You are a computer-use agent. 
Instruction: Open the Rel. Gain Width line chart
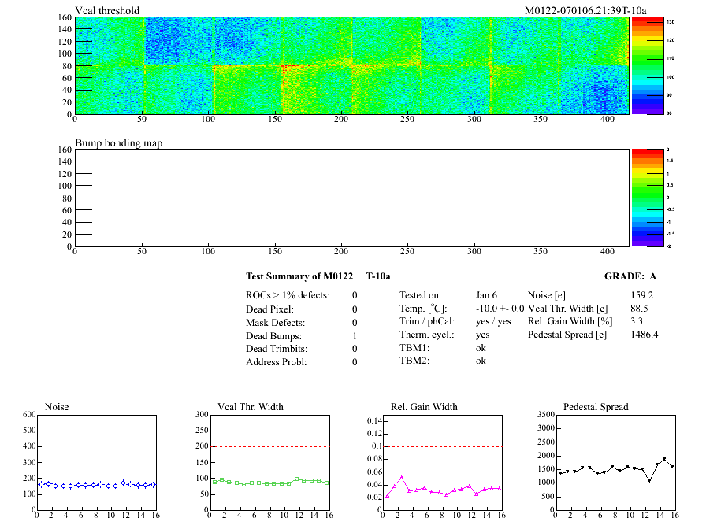441,461
